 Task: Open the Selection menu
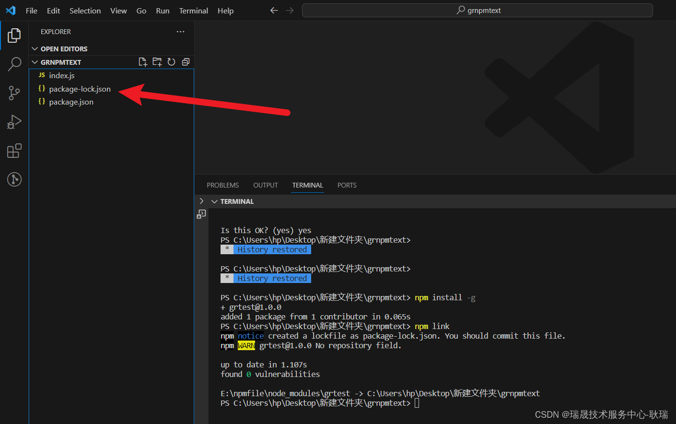(x=85, y=11)
